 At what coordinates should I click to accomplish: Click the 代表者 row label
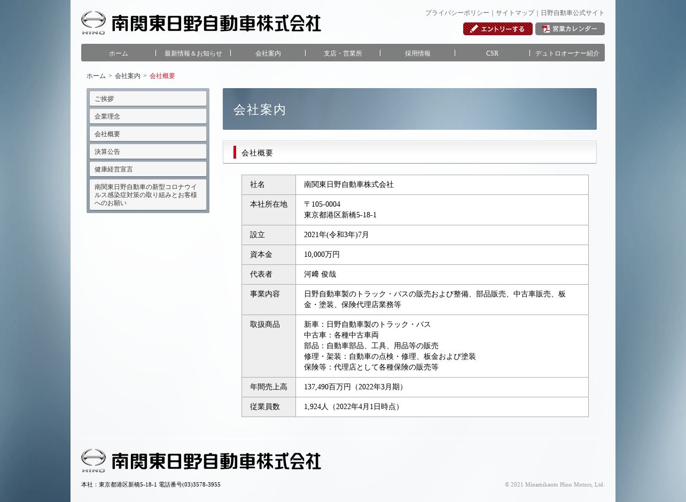(269, 274)
